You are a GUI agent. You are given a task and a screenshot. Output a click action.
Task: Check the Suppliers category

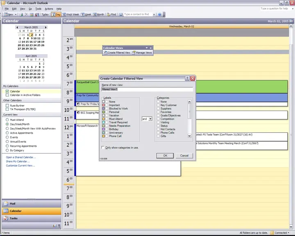pyautogui.click(x=158, y=109)
